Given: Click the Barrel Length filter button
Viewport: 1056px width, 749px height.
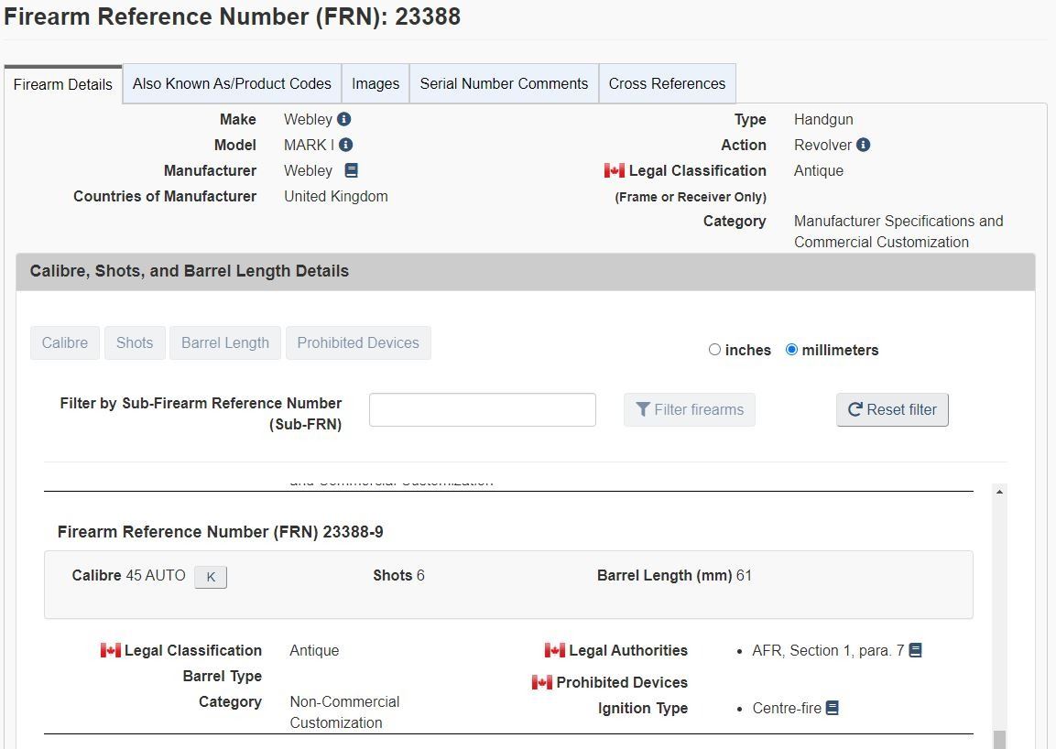Looking at the screenshot, I should [225, 342].
